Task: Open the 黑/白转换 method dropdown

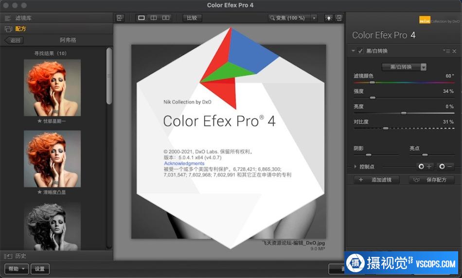Action: tap(404, 67)
